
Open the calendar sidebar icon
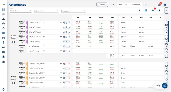pyautogui.click(x=3, y=38)
